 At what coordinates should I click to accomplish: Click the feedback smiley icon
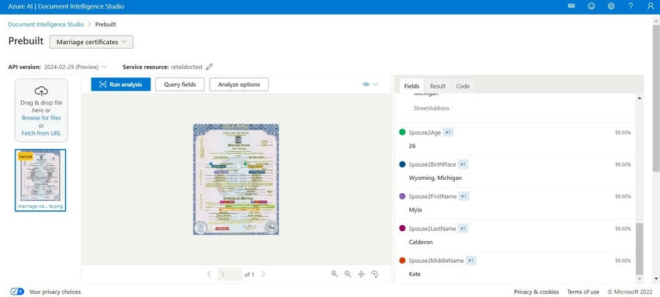pos(592,6)
